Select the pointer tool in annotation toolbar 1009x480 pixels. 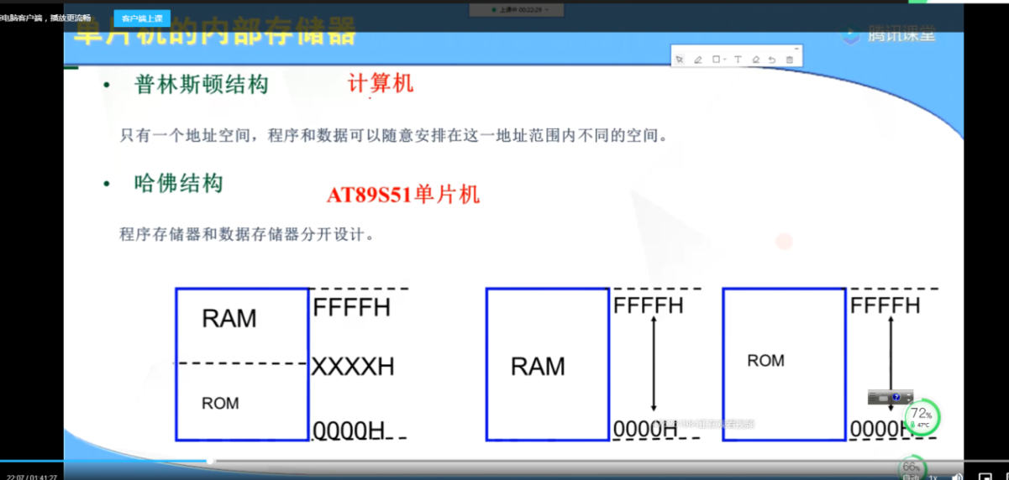[x=680, y=60]
